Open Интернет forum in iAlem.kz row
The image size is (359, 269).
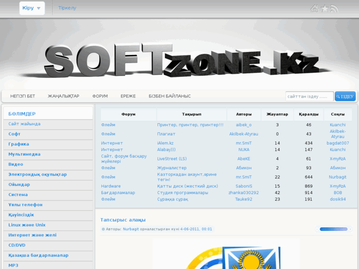point(112,143)
